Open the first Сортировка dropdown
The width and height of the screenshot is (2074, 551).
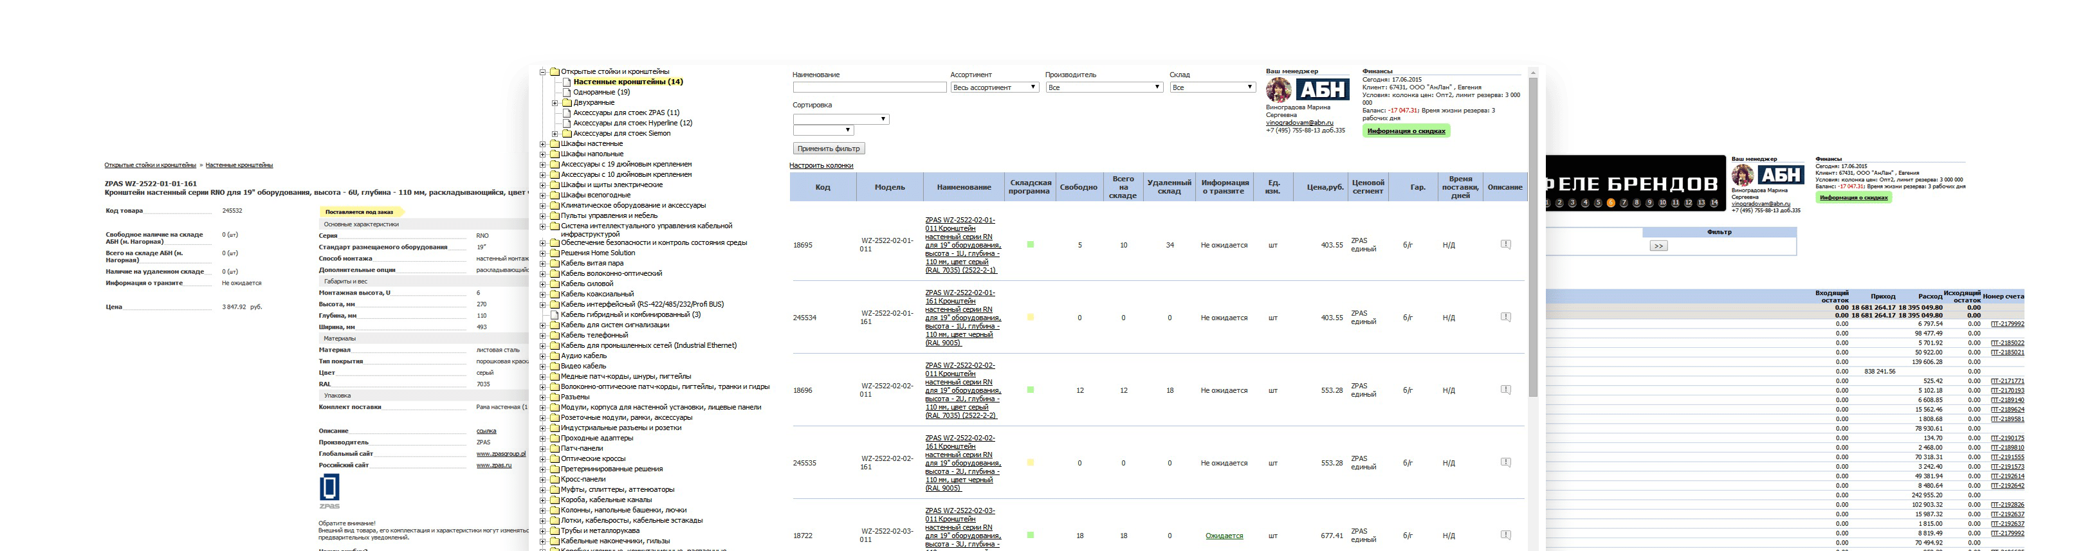841,119
